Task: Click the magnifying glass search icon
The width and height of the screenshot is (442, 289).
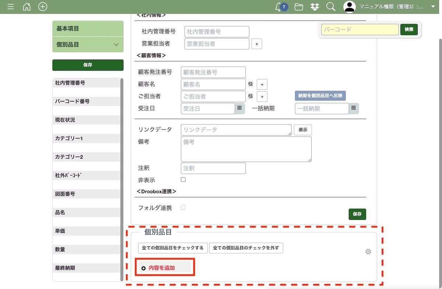Action: [331, 7]
